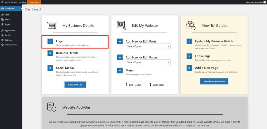Viewport: 267px width, 129px height.
Task: Click arrow icon beside Update My Business Details
Action: [x=189, y=41]
